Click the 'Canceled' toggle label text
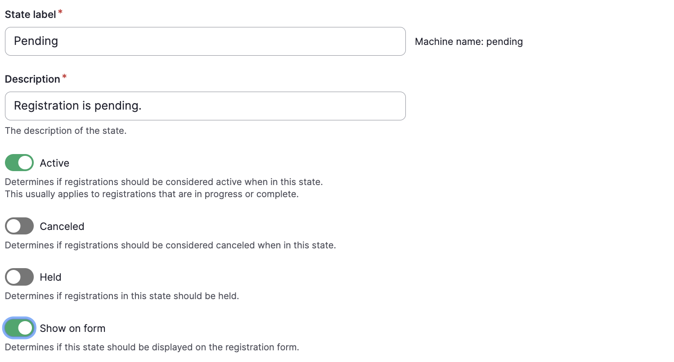 pyautogui.click(x=62, y=226)
